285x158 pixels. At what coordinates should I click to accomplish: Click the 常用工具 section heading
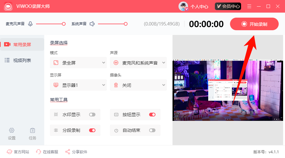pos(59,100)
